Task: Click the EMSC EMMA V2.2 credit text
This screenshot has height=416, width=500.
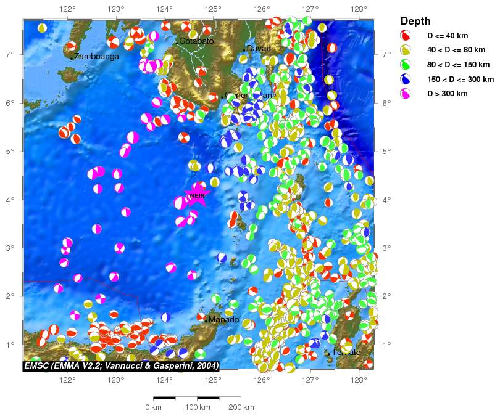Action: 122,365
